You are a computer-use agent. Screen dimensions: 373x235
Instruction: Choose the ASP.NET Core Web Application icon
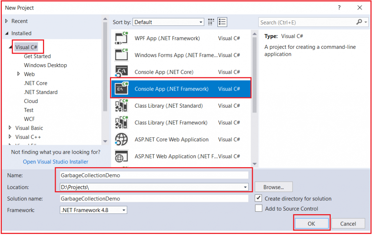click(x=121, y=139)
